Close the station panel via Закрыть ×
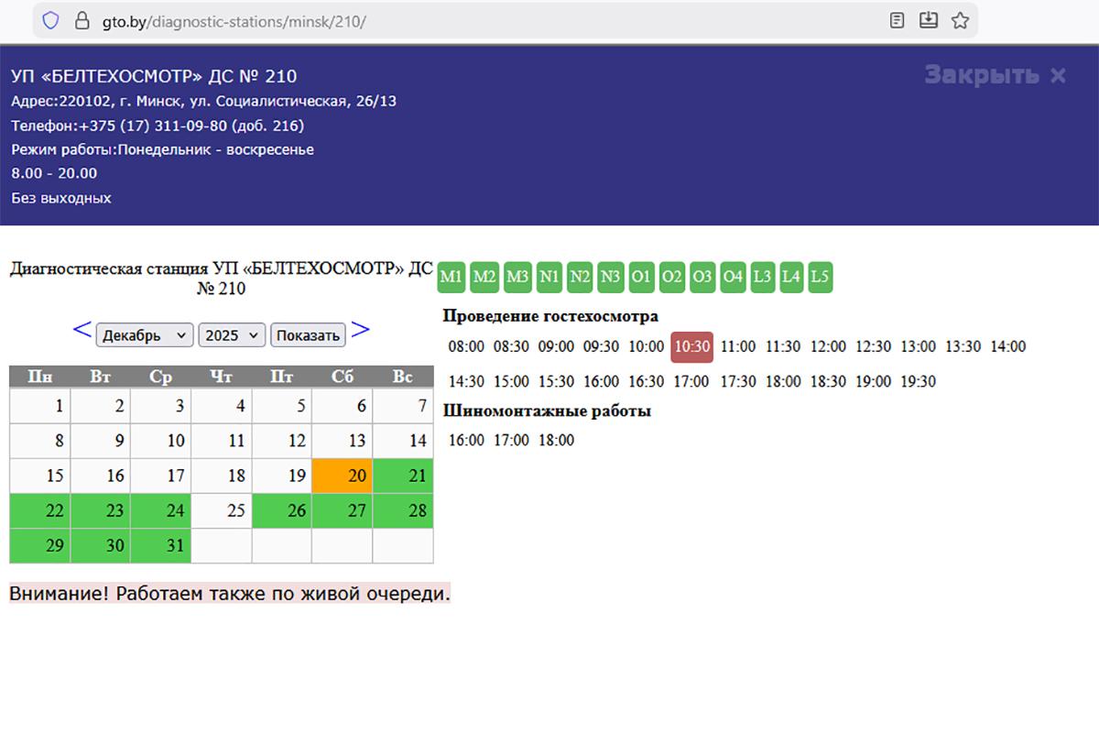1099x733 pixels. tap(995, 75)
